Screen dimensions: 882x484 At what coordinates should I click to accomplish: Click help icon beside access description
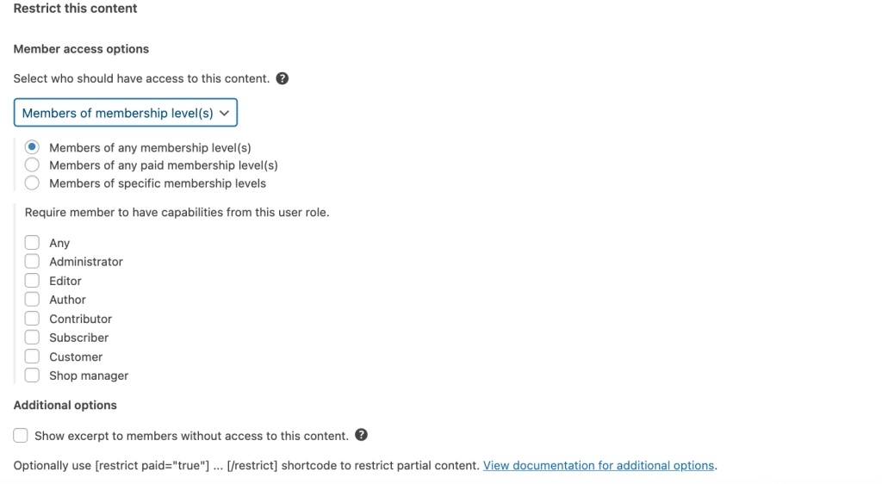click(x=283, y=78)
